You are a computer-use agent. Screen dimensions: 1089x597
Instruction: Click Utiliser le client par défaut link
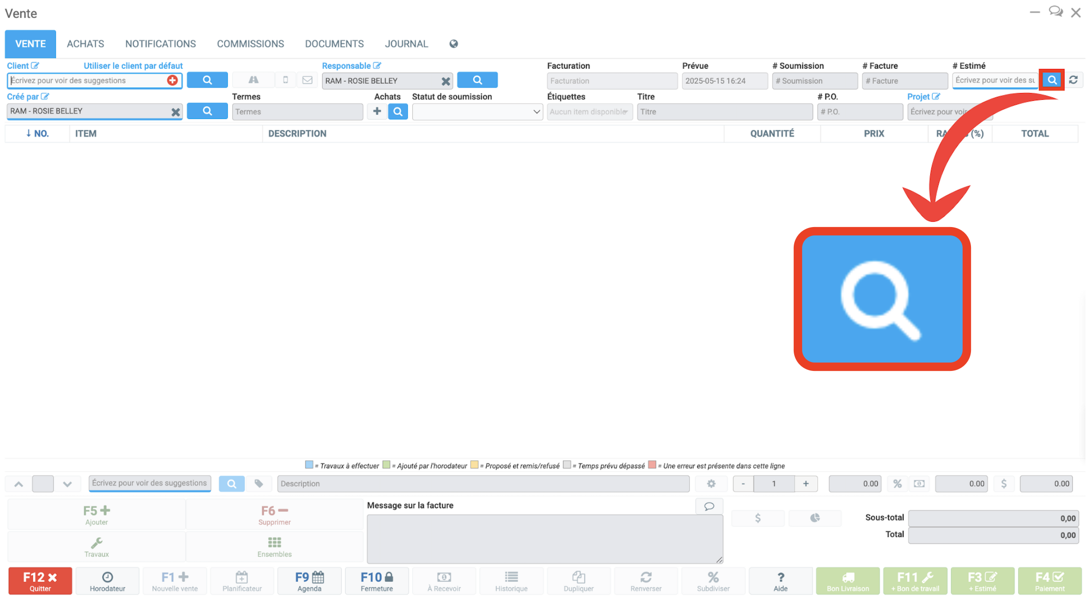point(133,66)
